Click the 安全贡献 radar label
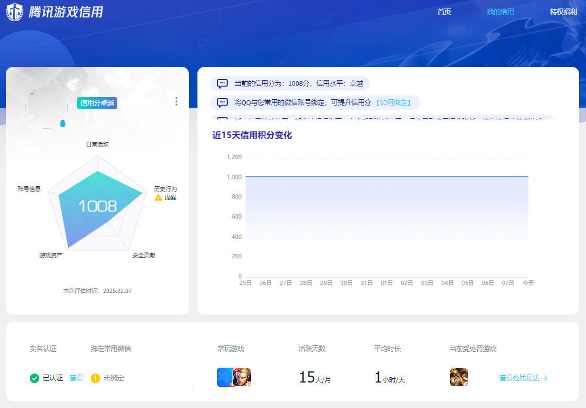Viewport: 586px width, 408px height. (144, 255)
